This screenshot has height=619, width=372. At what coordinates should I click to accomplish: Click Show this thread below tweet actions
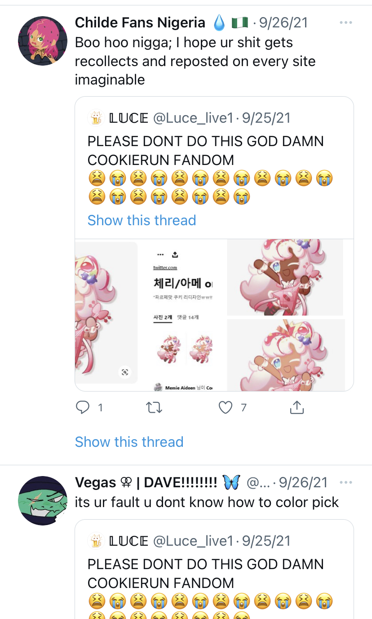[x=129, y=442]
